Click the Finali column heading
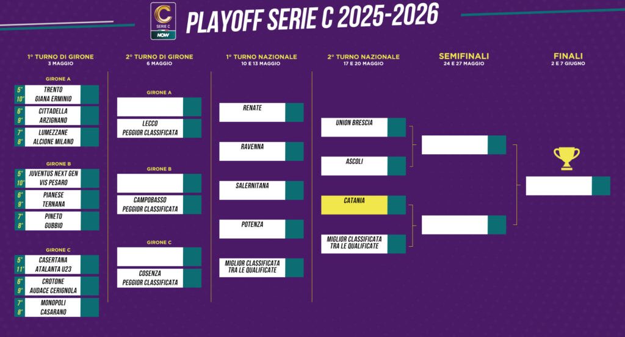This screenshot has height=337, width=625. tap(568, 57)
